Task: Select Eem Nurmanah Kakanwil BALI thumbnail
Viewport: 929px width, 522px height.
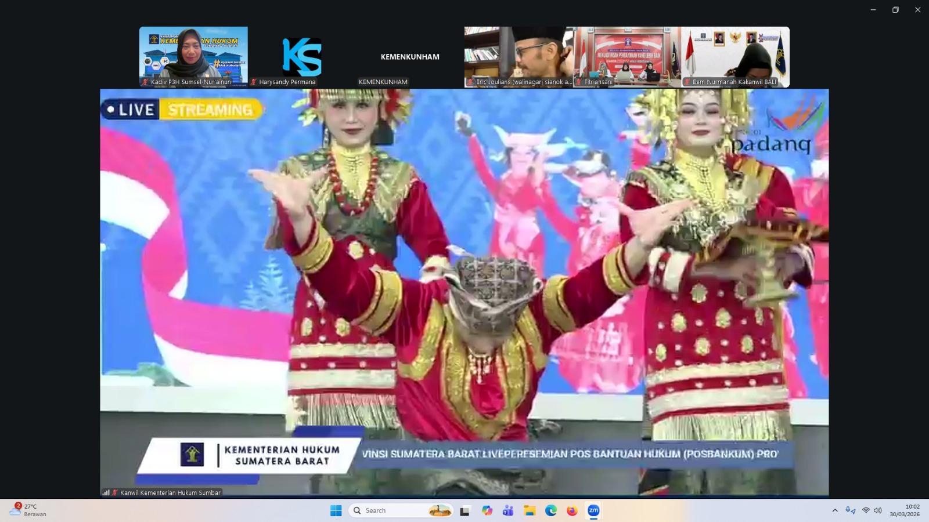Action: tap(735, 56)
